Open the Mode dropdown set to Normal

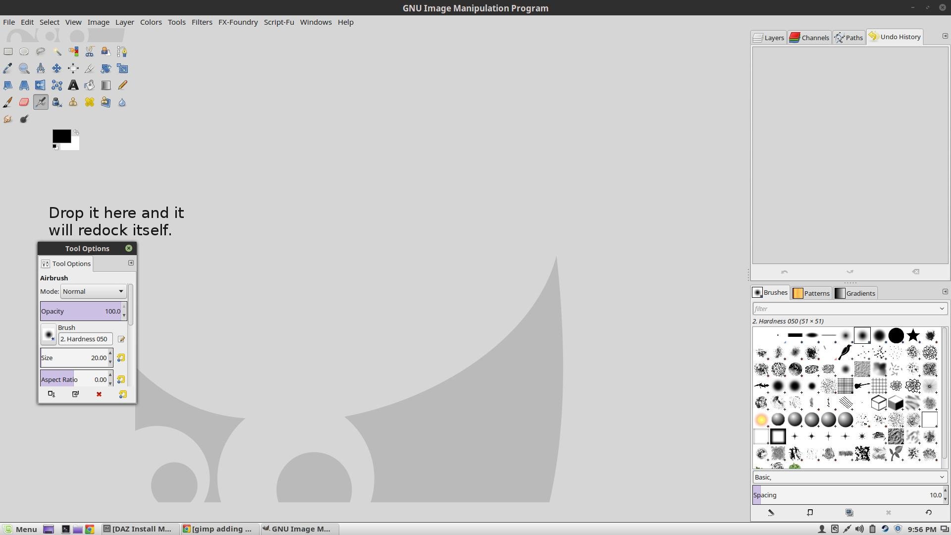[93, 291]
